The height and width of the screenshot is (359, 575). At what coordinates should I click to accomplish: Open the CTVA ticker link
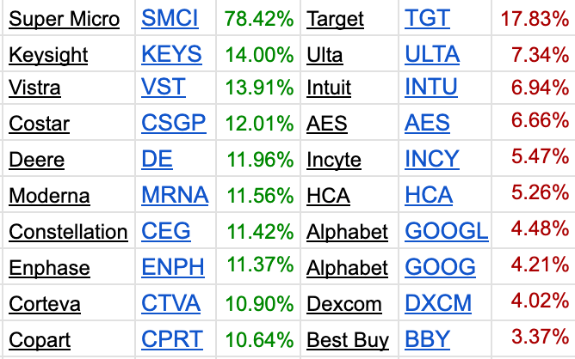click(171, 303)
